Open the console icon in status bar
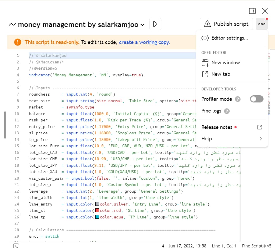 point(17,246)
